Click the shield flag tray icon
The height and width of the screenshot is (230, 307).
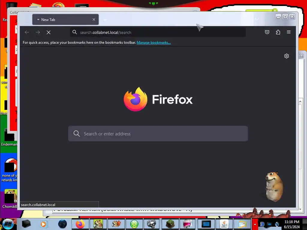[262, 224]
